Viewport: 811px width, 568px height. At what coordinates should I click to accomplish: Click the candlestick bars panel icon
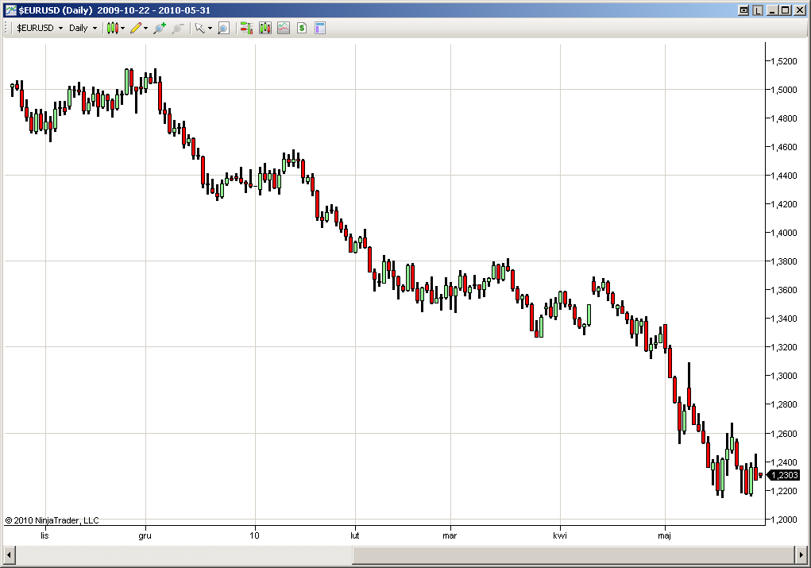(265, 28)
